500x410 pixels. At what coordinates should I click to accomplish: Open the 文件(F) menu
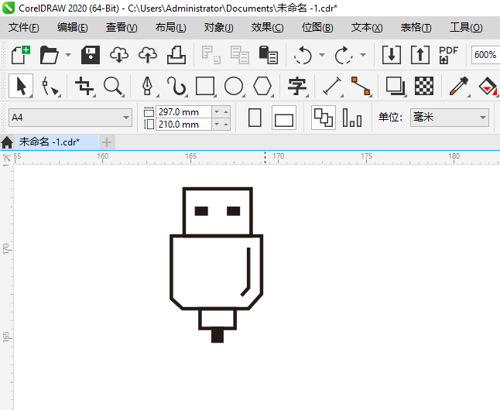(x=24, y=28)
